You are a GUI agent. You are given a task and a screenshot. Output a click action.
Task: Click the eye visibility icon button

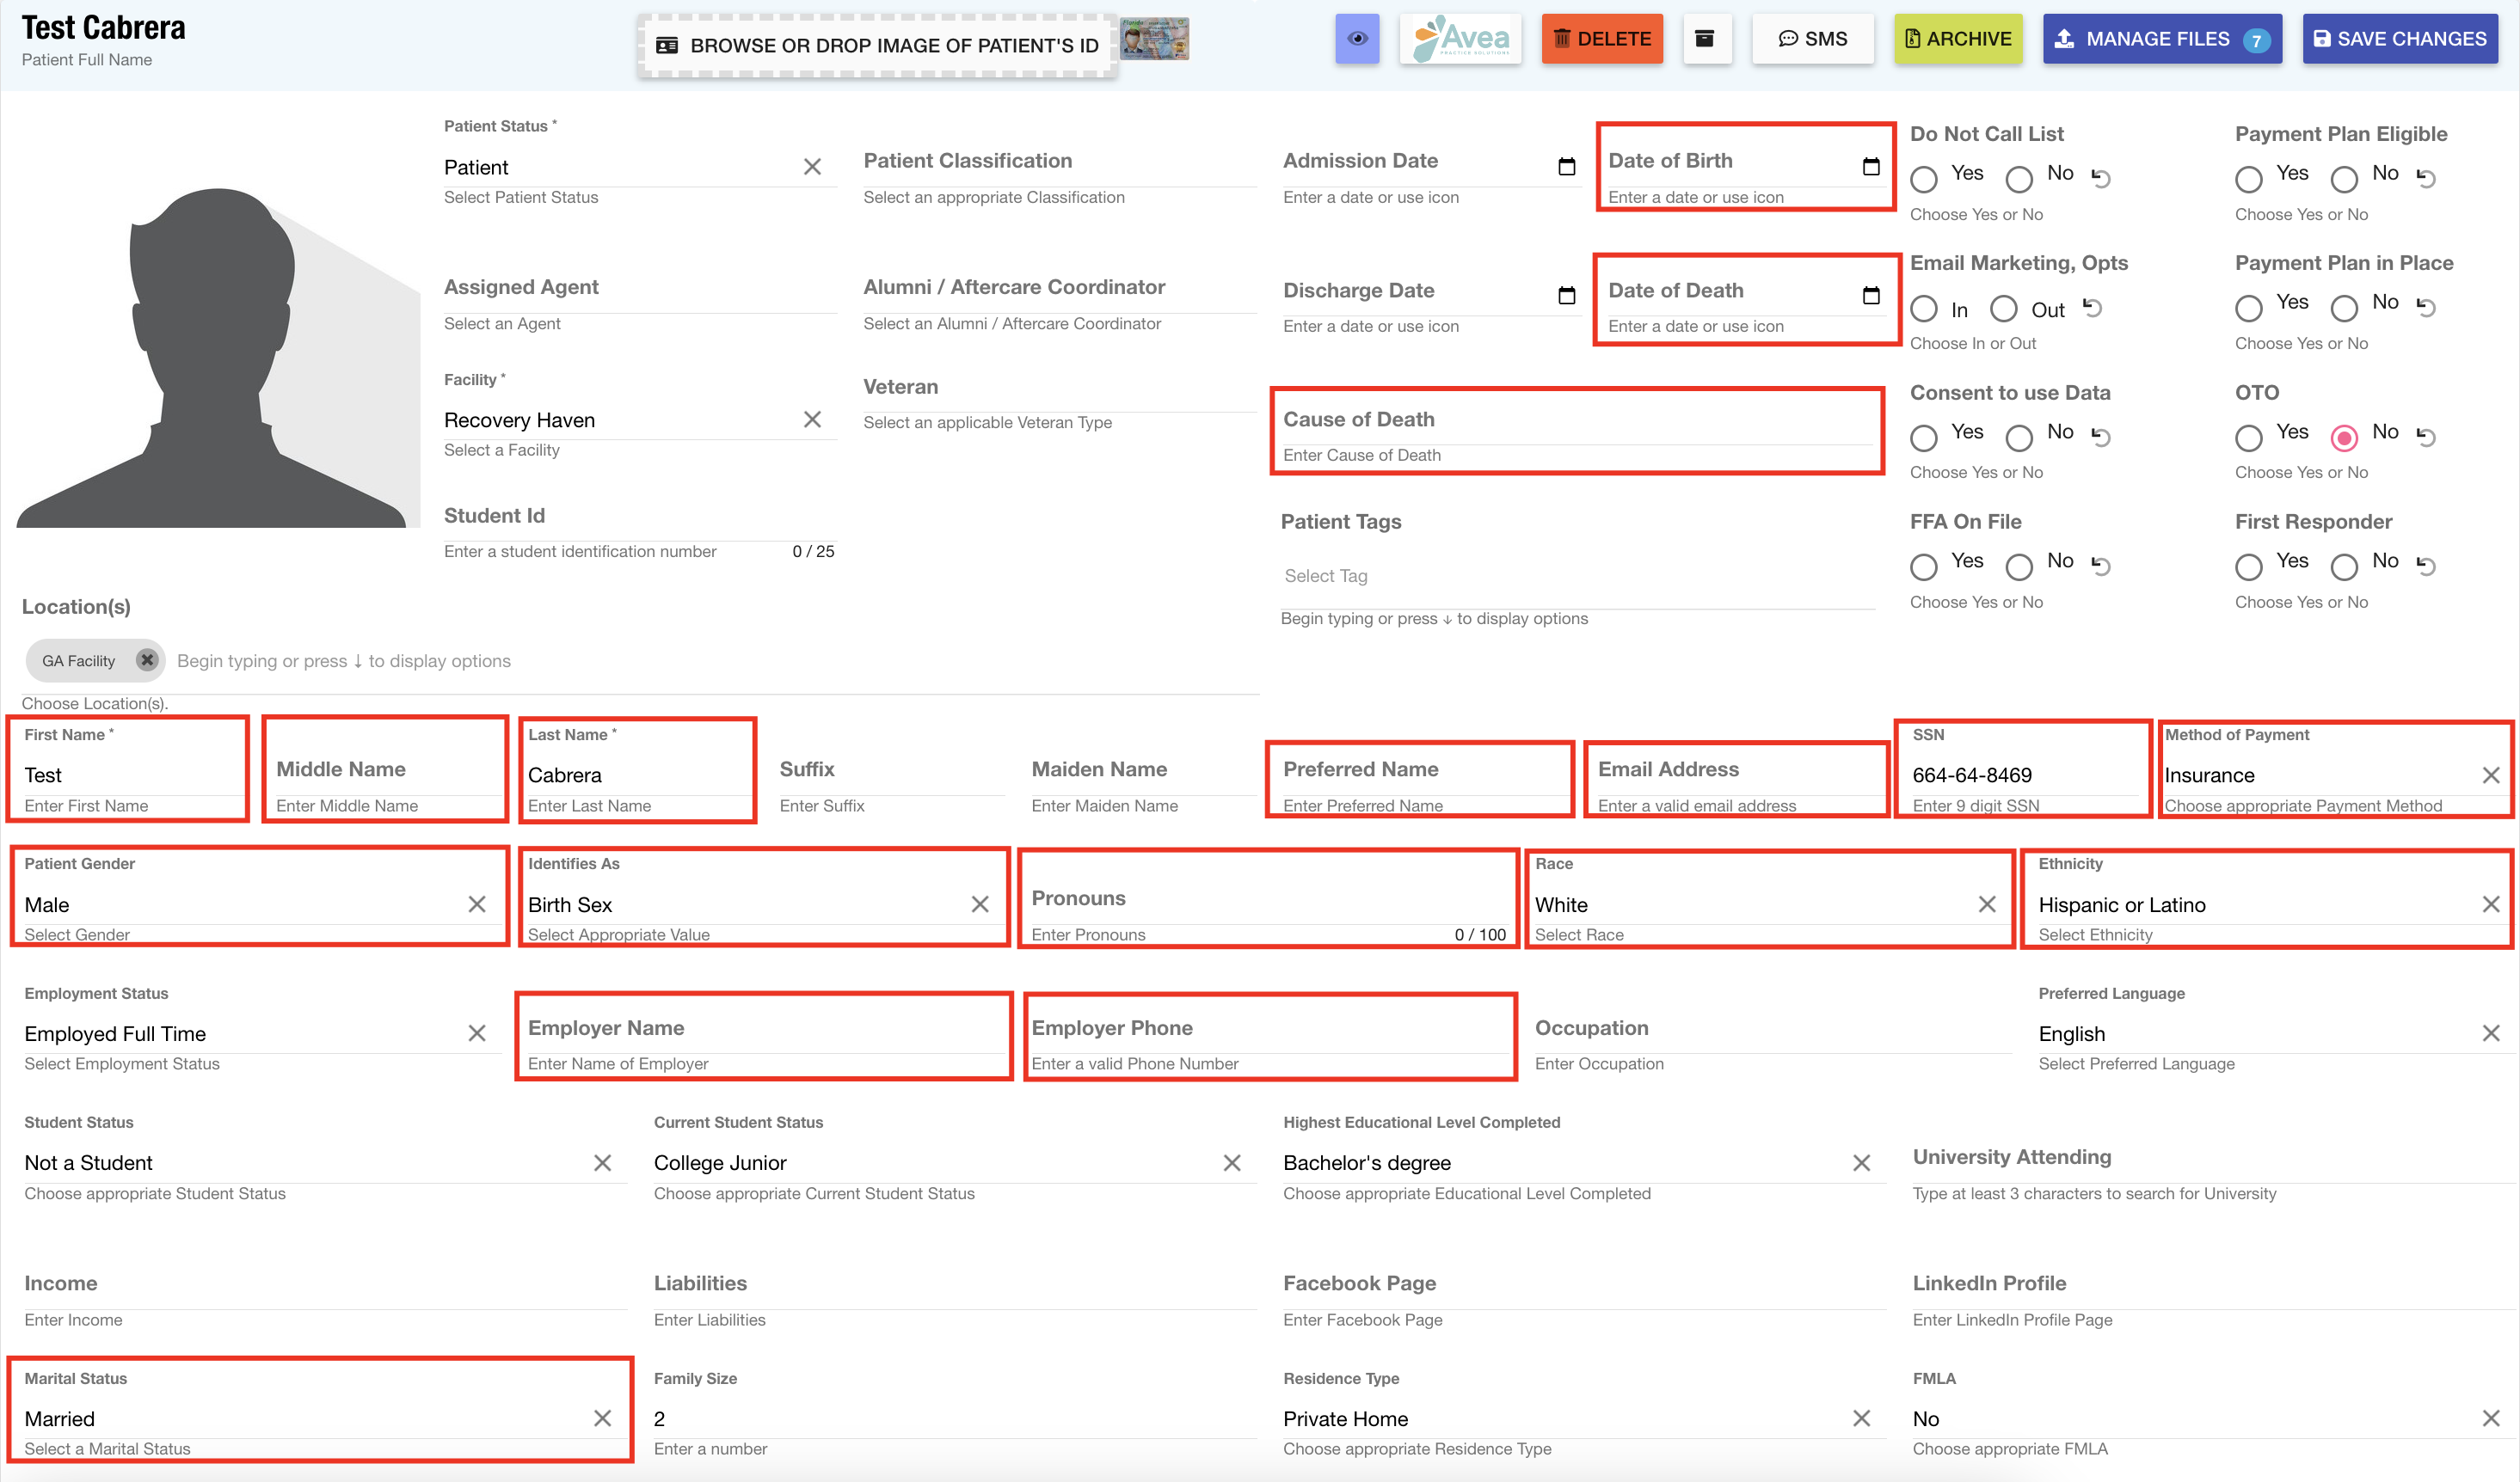(x=1357, y=39)
